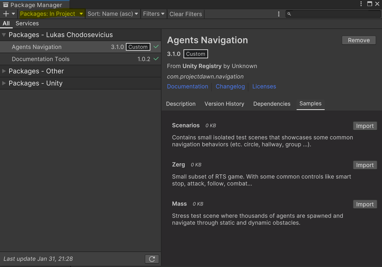Switch to the Samples tab
The height and width of the screenshot is (267, 382).
point(310,104)
